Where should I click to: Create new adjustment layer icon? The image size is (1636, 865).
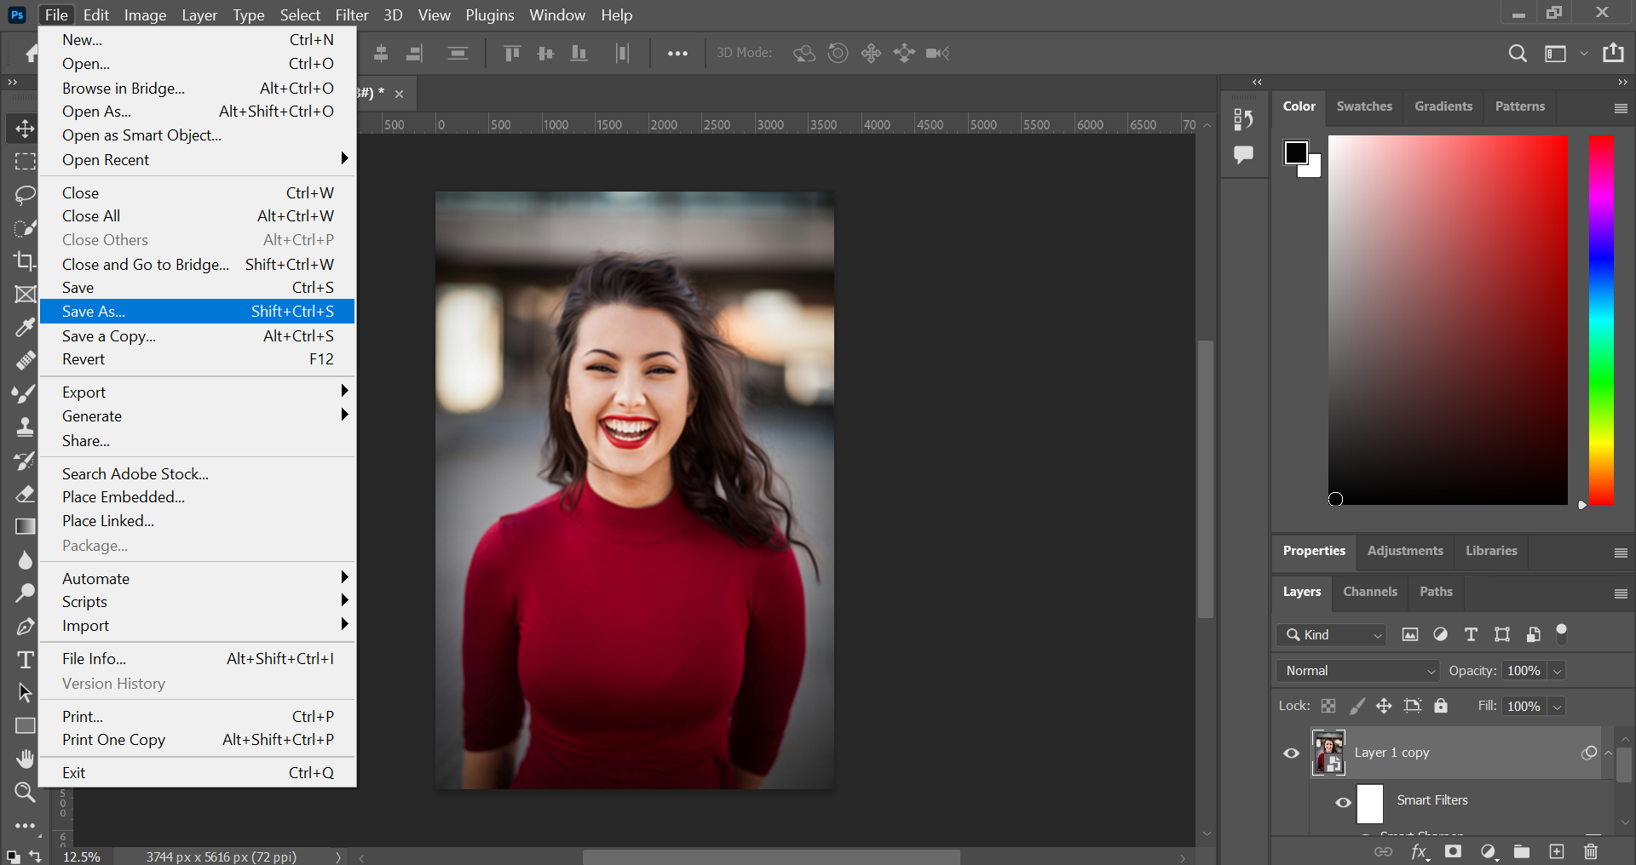pos(1489,851)
